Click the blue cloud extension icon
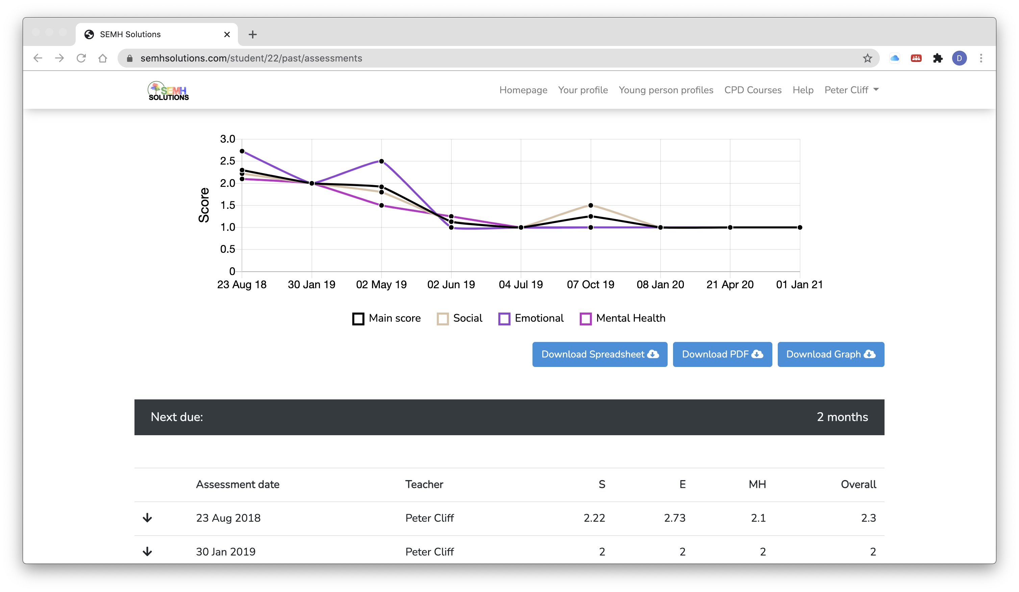Image resolution: width=1019 pixels, height=592 pixels. (894, 58)
